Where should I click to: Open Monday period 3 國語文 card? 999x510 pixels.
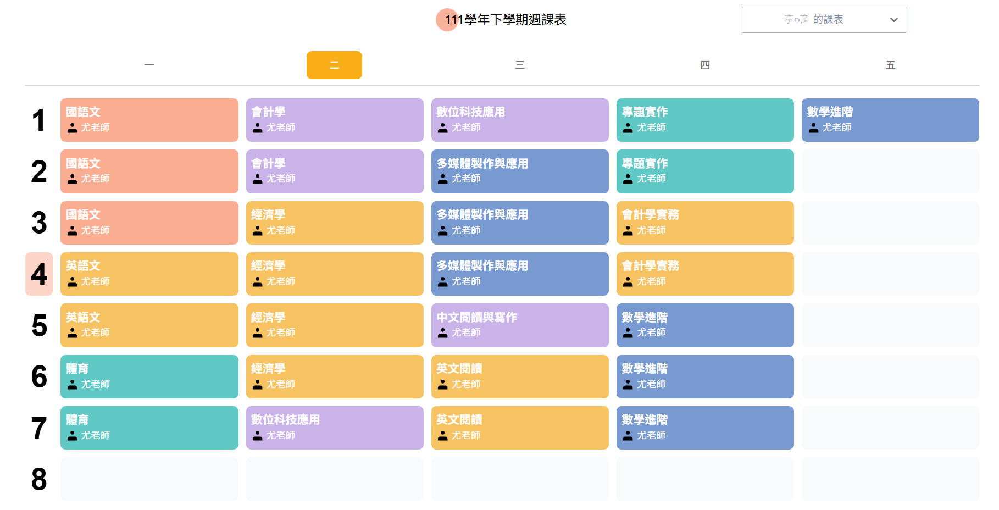(149, 223)
